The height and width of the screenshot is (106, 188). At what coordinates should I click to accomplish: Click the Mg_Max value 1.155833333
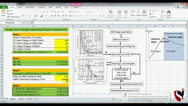coord(61,64)
